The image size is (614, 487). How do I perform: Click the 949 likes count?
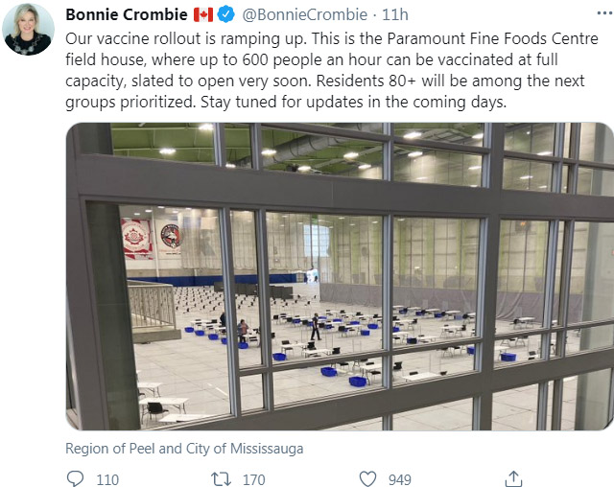tap(400, 478)
